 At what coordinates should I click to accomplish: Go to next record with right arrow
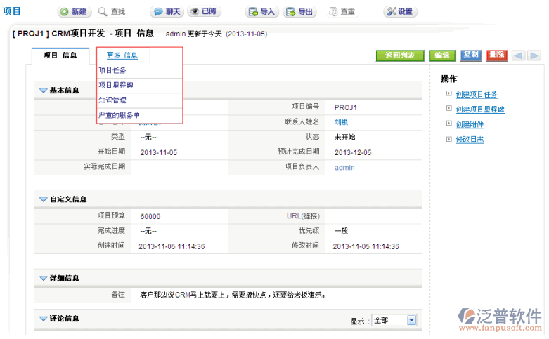click(534, 55)
